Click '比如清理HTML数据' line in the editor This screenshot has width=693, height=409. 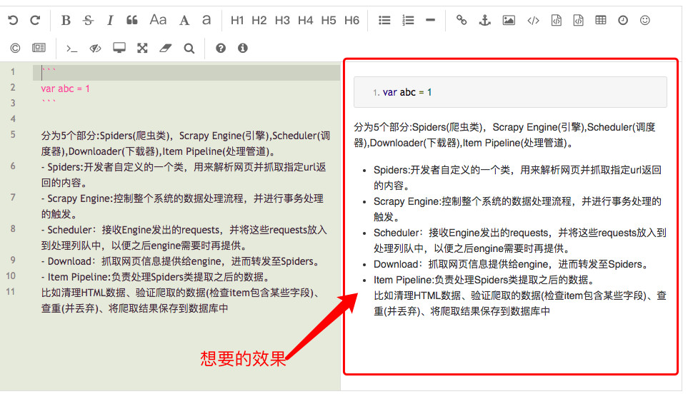click(180, 301)
